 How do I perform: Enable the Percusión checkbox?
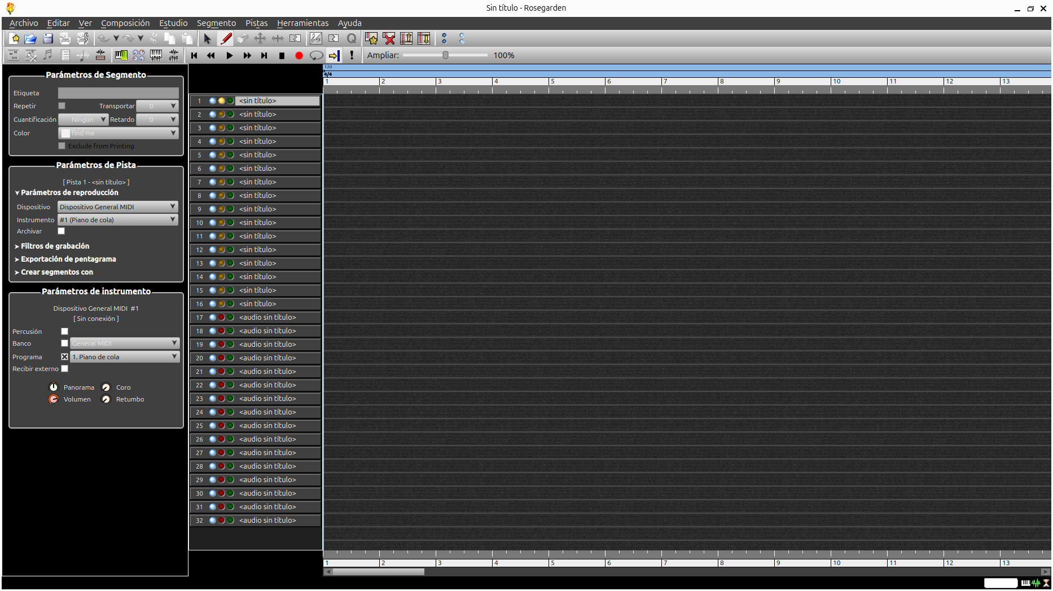click(x=64, y=332)
